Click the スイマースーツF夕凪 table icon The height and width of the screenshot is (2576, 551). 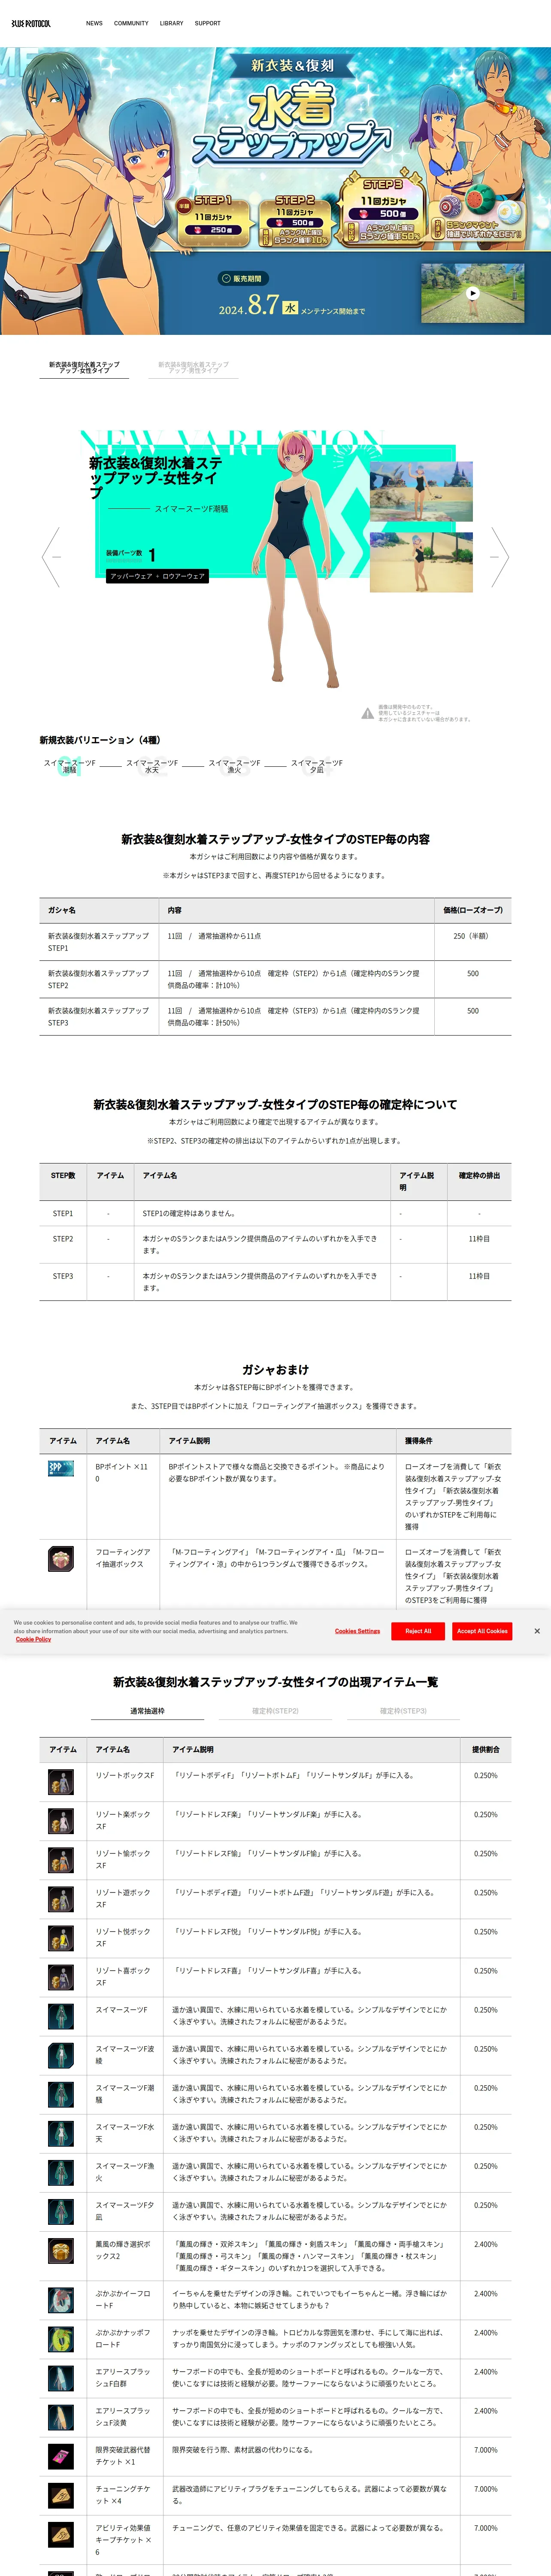coord(61,2211)
